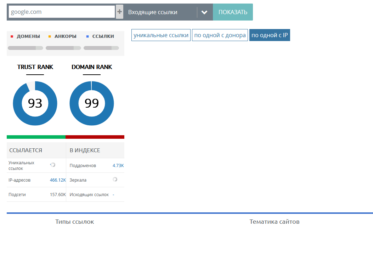Click the Domain Rank donut chart
The height and width of the screenshot is (257, 373).
coord(91,103)
